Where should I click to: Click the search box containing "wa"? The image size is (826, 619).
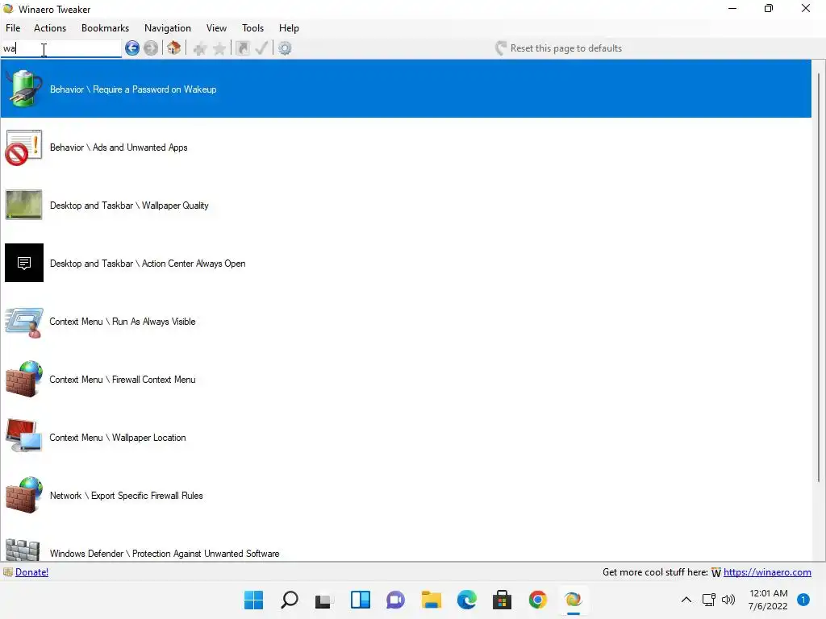61,48
